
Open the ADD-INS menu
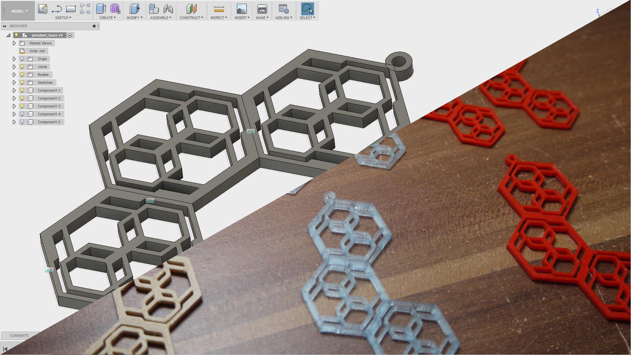pos(284,18)
